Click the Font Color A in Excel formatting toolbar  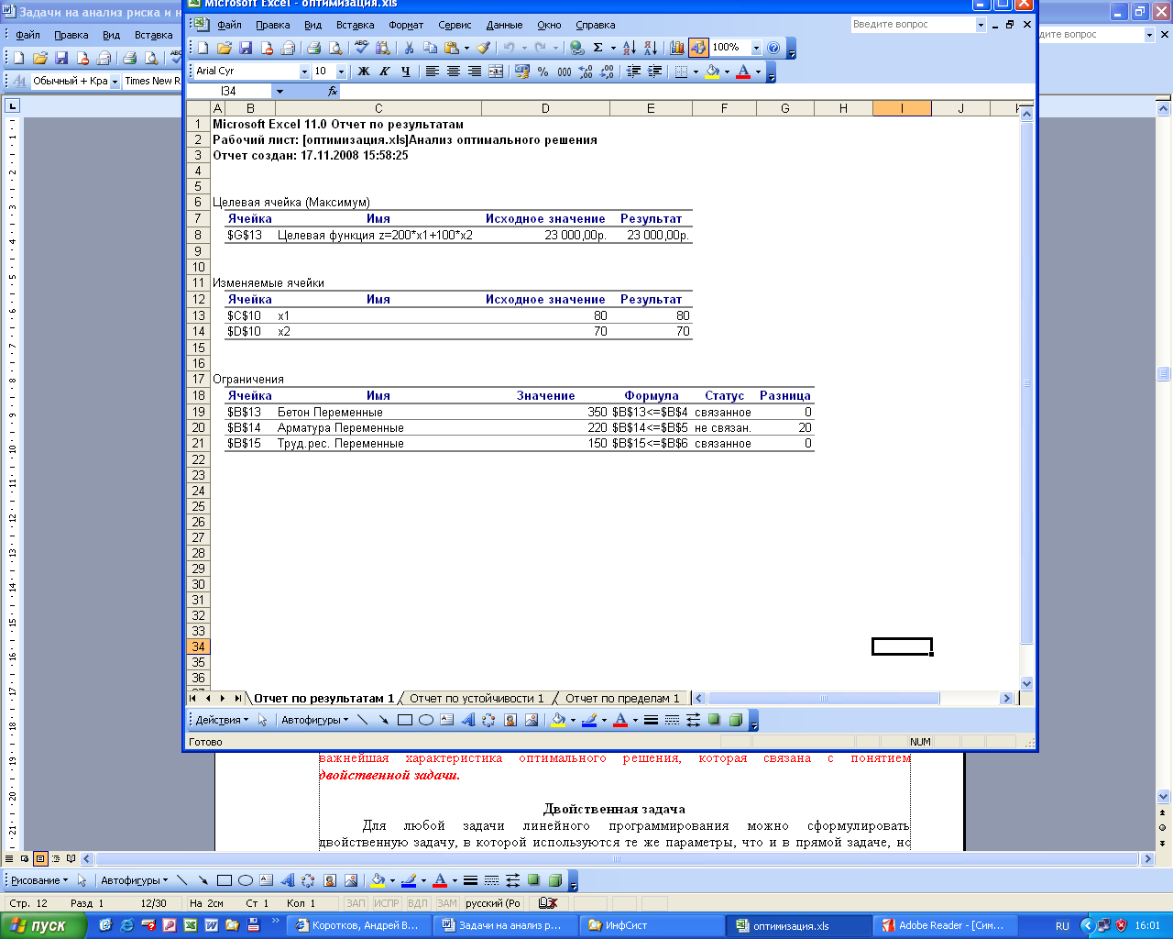tap(743, 72)
